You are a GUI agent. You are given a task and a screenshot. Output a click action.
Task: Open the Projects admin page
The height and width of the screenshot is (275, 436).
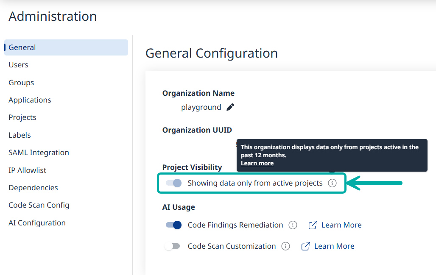[x=22, y=117]
